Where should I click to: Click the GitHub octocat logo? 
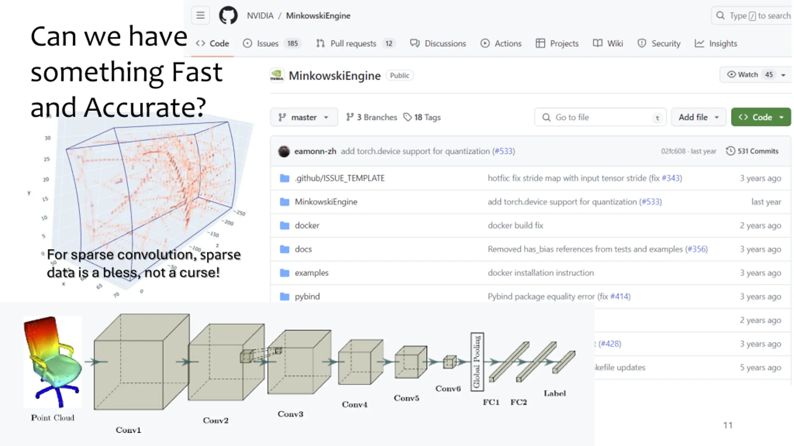point(228,15)
